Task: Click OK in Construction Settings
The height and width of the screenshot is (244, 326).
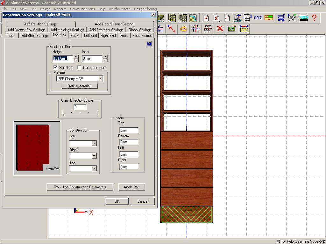Action: coord(117,201)
